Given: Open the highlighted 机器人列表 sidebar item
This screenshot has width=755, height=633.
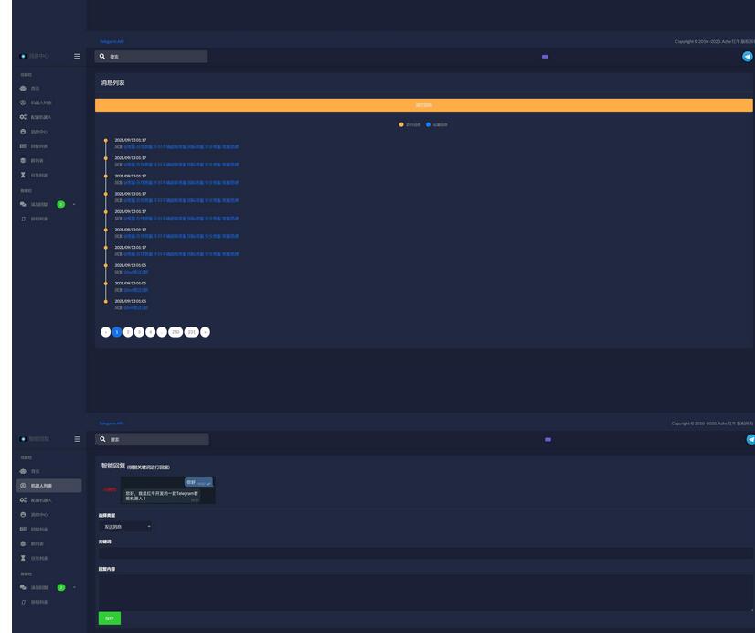Looking at the screenshot, I should [48, 486].
